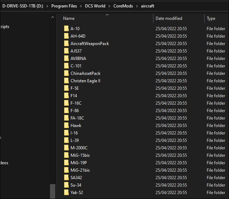
Task: Click the aircraft breadcrumb segment
Action: 147,6
